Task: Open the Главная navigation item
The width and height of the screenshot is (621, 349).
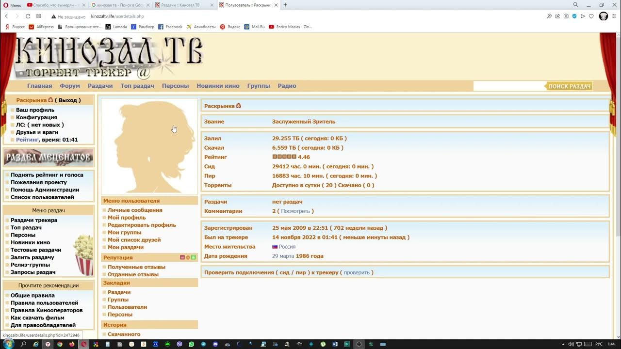Action: [x=39, y=86]
